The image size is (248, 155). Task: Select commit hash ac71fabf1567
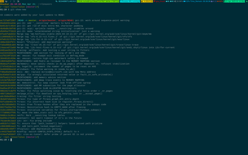(8, 20)
